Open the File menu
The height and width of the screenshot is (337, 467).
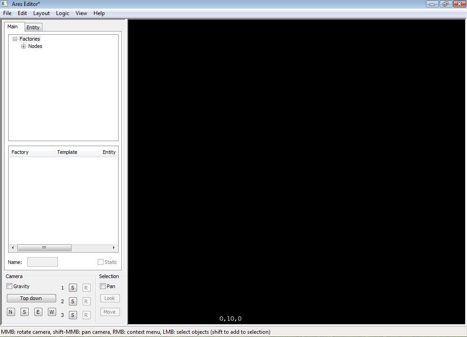coord(7,13)
